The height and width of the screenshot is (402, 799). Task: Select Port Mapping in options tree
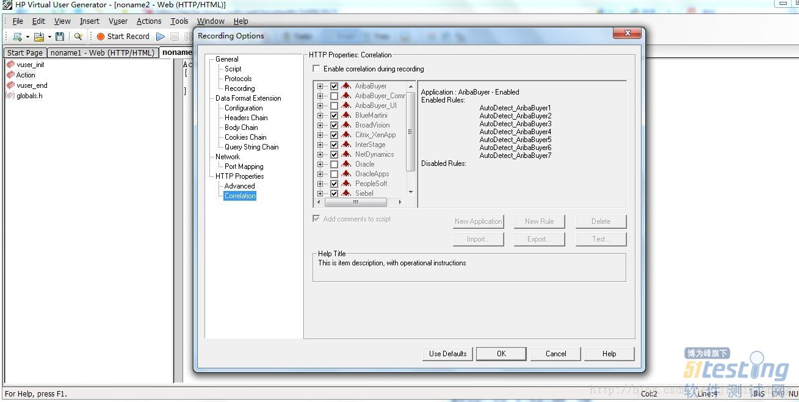tap(244, 167)
